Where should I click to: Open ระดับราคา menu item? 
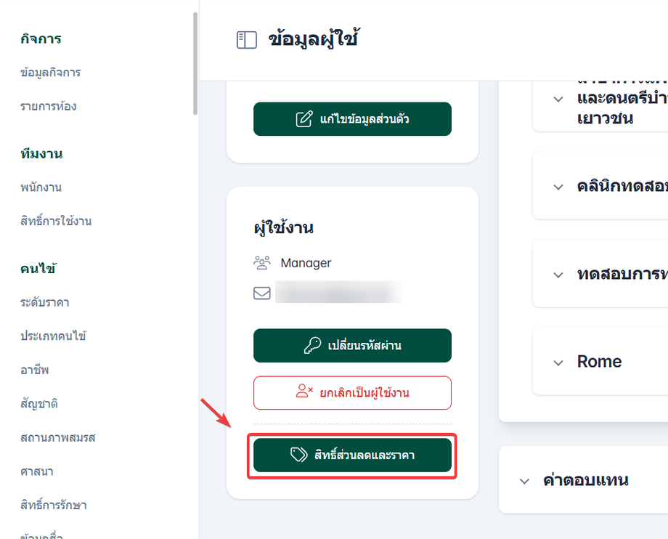(45, 302)
